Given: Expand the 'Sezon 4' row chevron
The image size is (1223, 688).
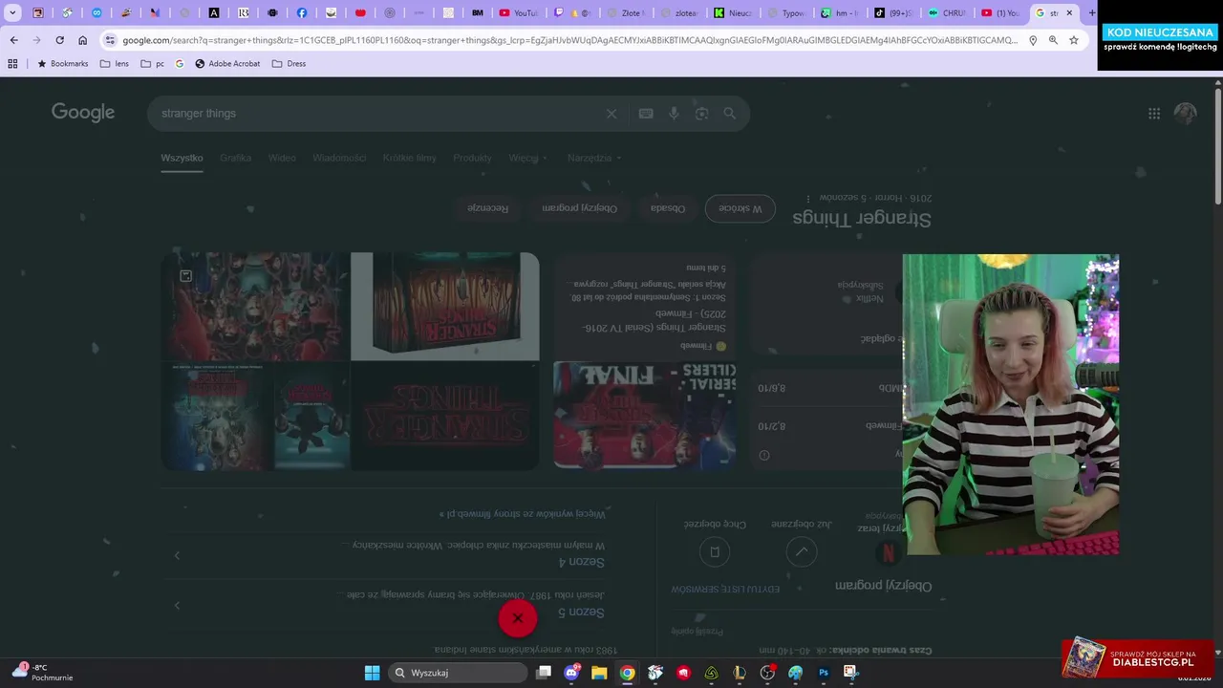Looking at the screenshot, I should click(x=177, y=555).
